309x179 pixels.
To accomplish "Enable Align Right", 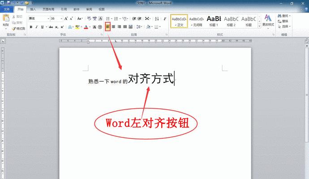I will point(119,26).
